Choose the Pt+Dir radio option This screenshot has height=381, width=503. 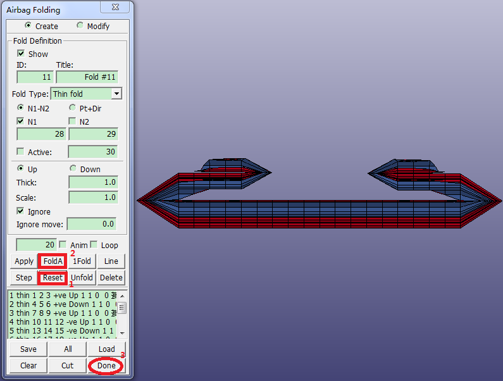pos(73,108)
